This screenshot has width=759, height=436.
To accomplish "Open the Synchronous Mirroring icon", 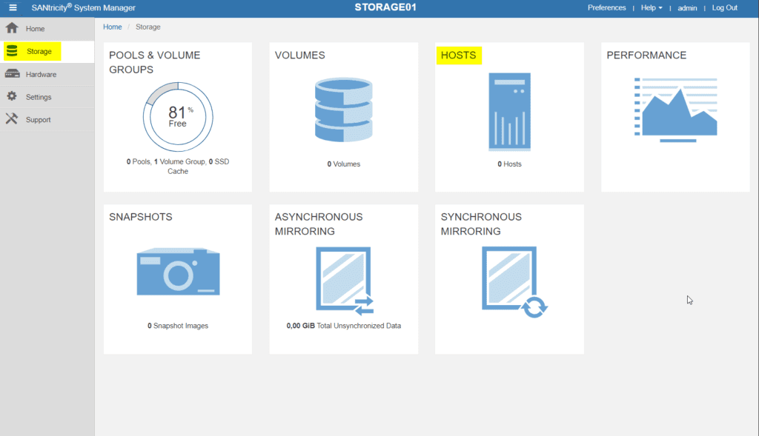I will click(509, 278).
